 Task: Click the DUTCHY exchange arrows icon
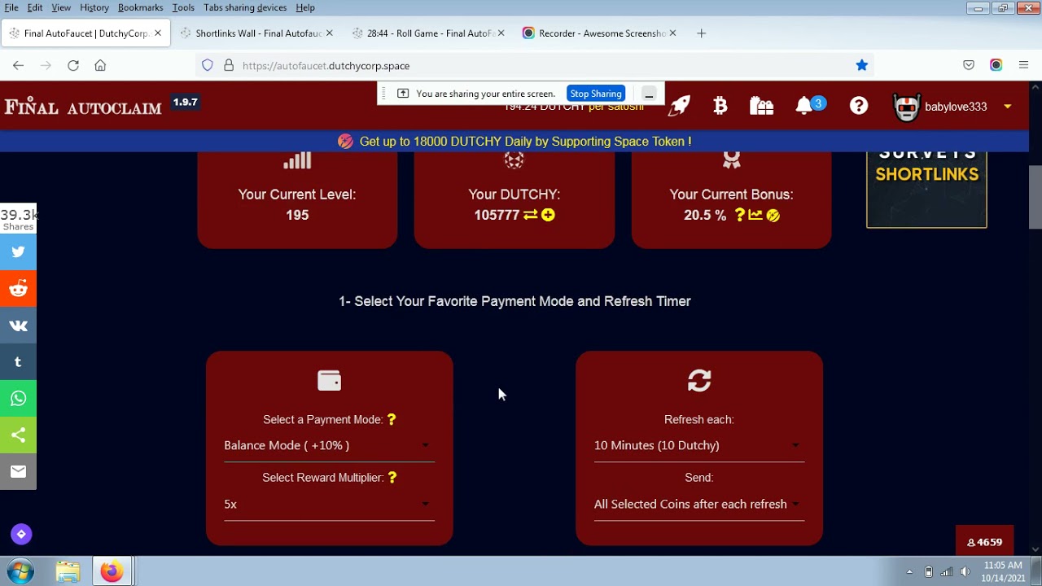[x=530, y=215]
